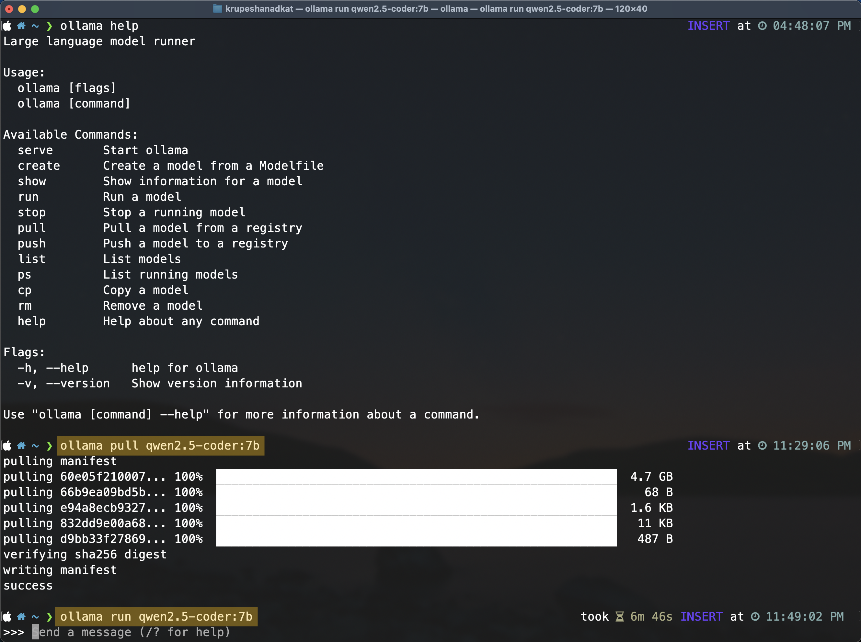Click the 'run' command name in the list
The width and height of the screenshot is (861, 642).
tap(29, 197)
